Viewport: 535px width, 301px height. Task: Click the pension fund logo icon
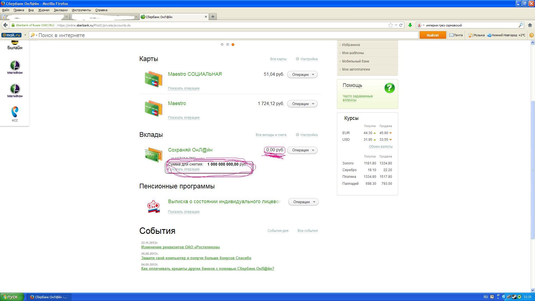(153, 207)
